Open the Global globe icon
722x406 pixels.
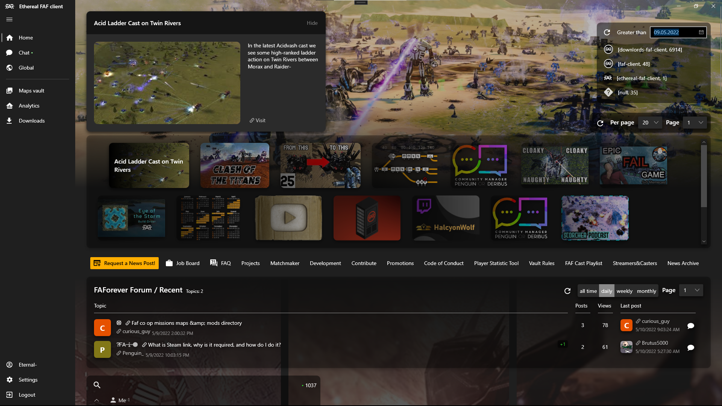pos(9,68)
